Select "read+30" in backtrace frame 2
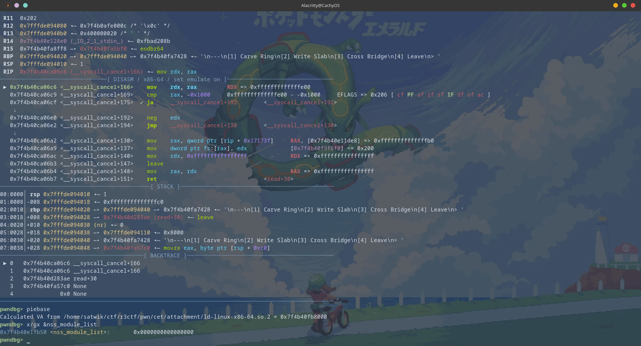This screenshot has height=346, width=641. (x=85, y=278)
